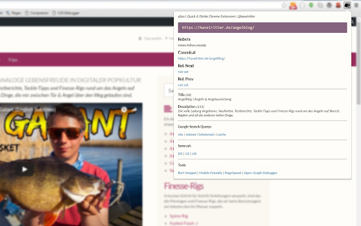Click the dark gray round extension icon
Viewport: 361px width, 226px height.
329,5
